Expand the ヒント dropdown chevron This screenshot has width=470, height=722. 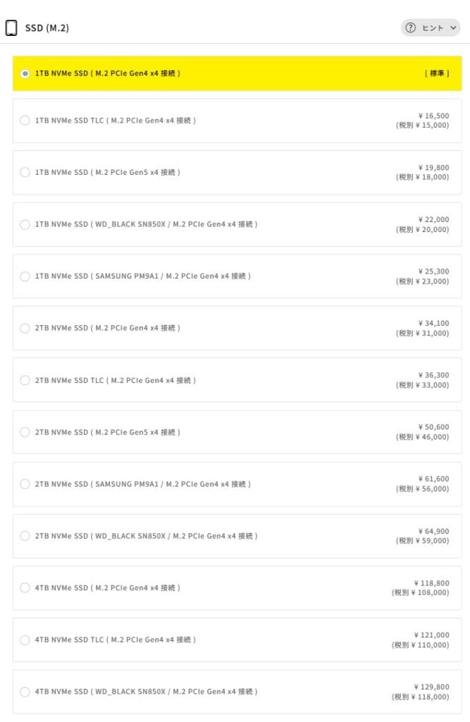452,28
